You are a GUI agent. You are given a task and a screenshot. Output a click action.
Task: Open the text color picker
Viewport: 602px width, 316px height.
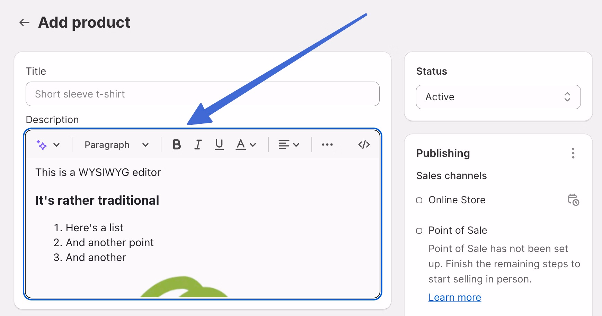(246, 145)
